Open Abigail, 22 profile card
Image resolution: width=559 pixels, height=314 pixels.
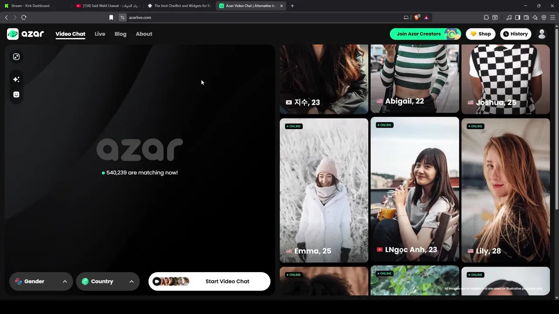pyautogui.click(x=415, y=78)
